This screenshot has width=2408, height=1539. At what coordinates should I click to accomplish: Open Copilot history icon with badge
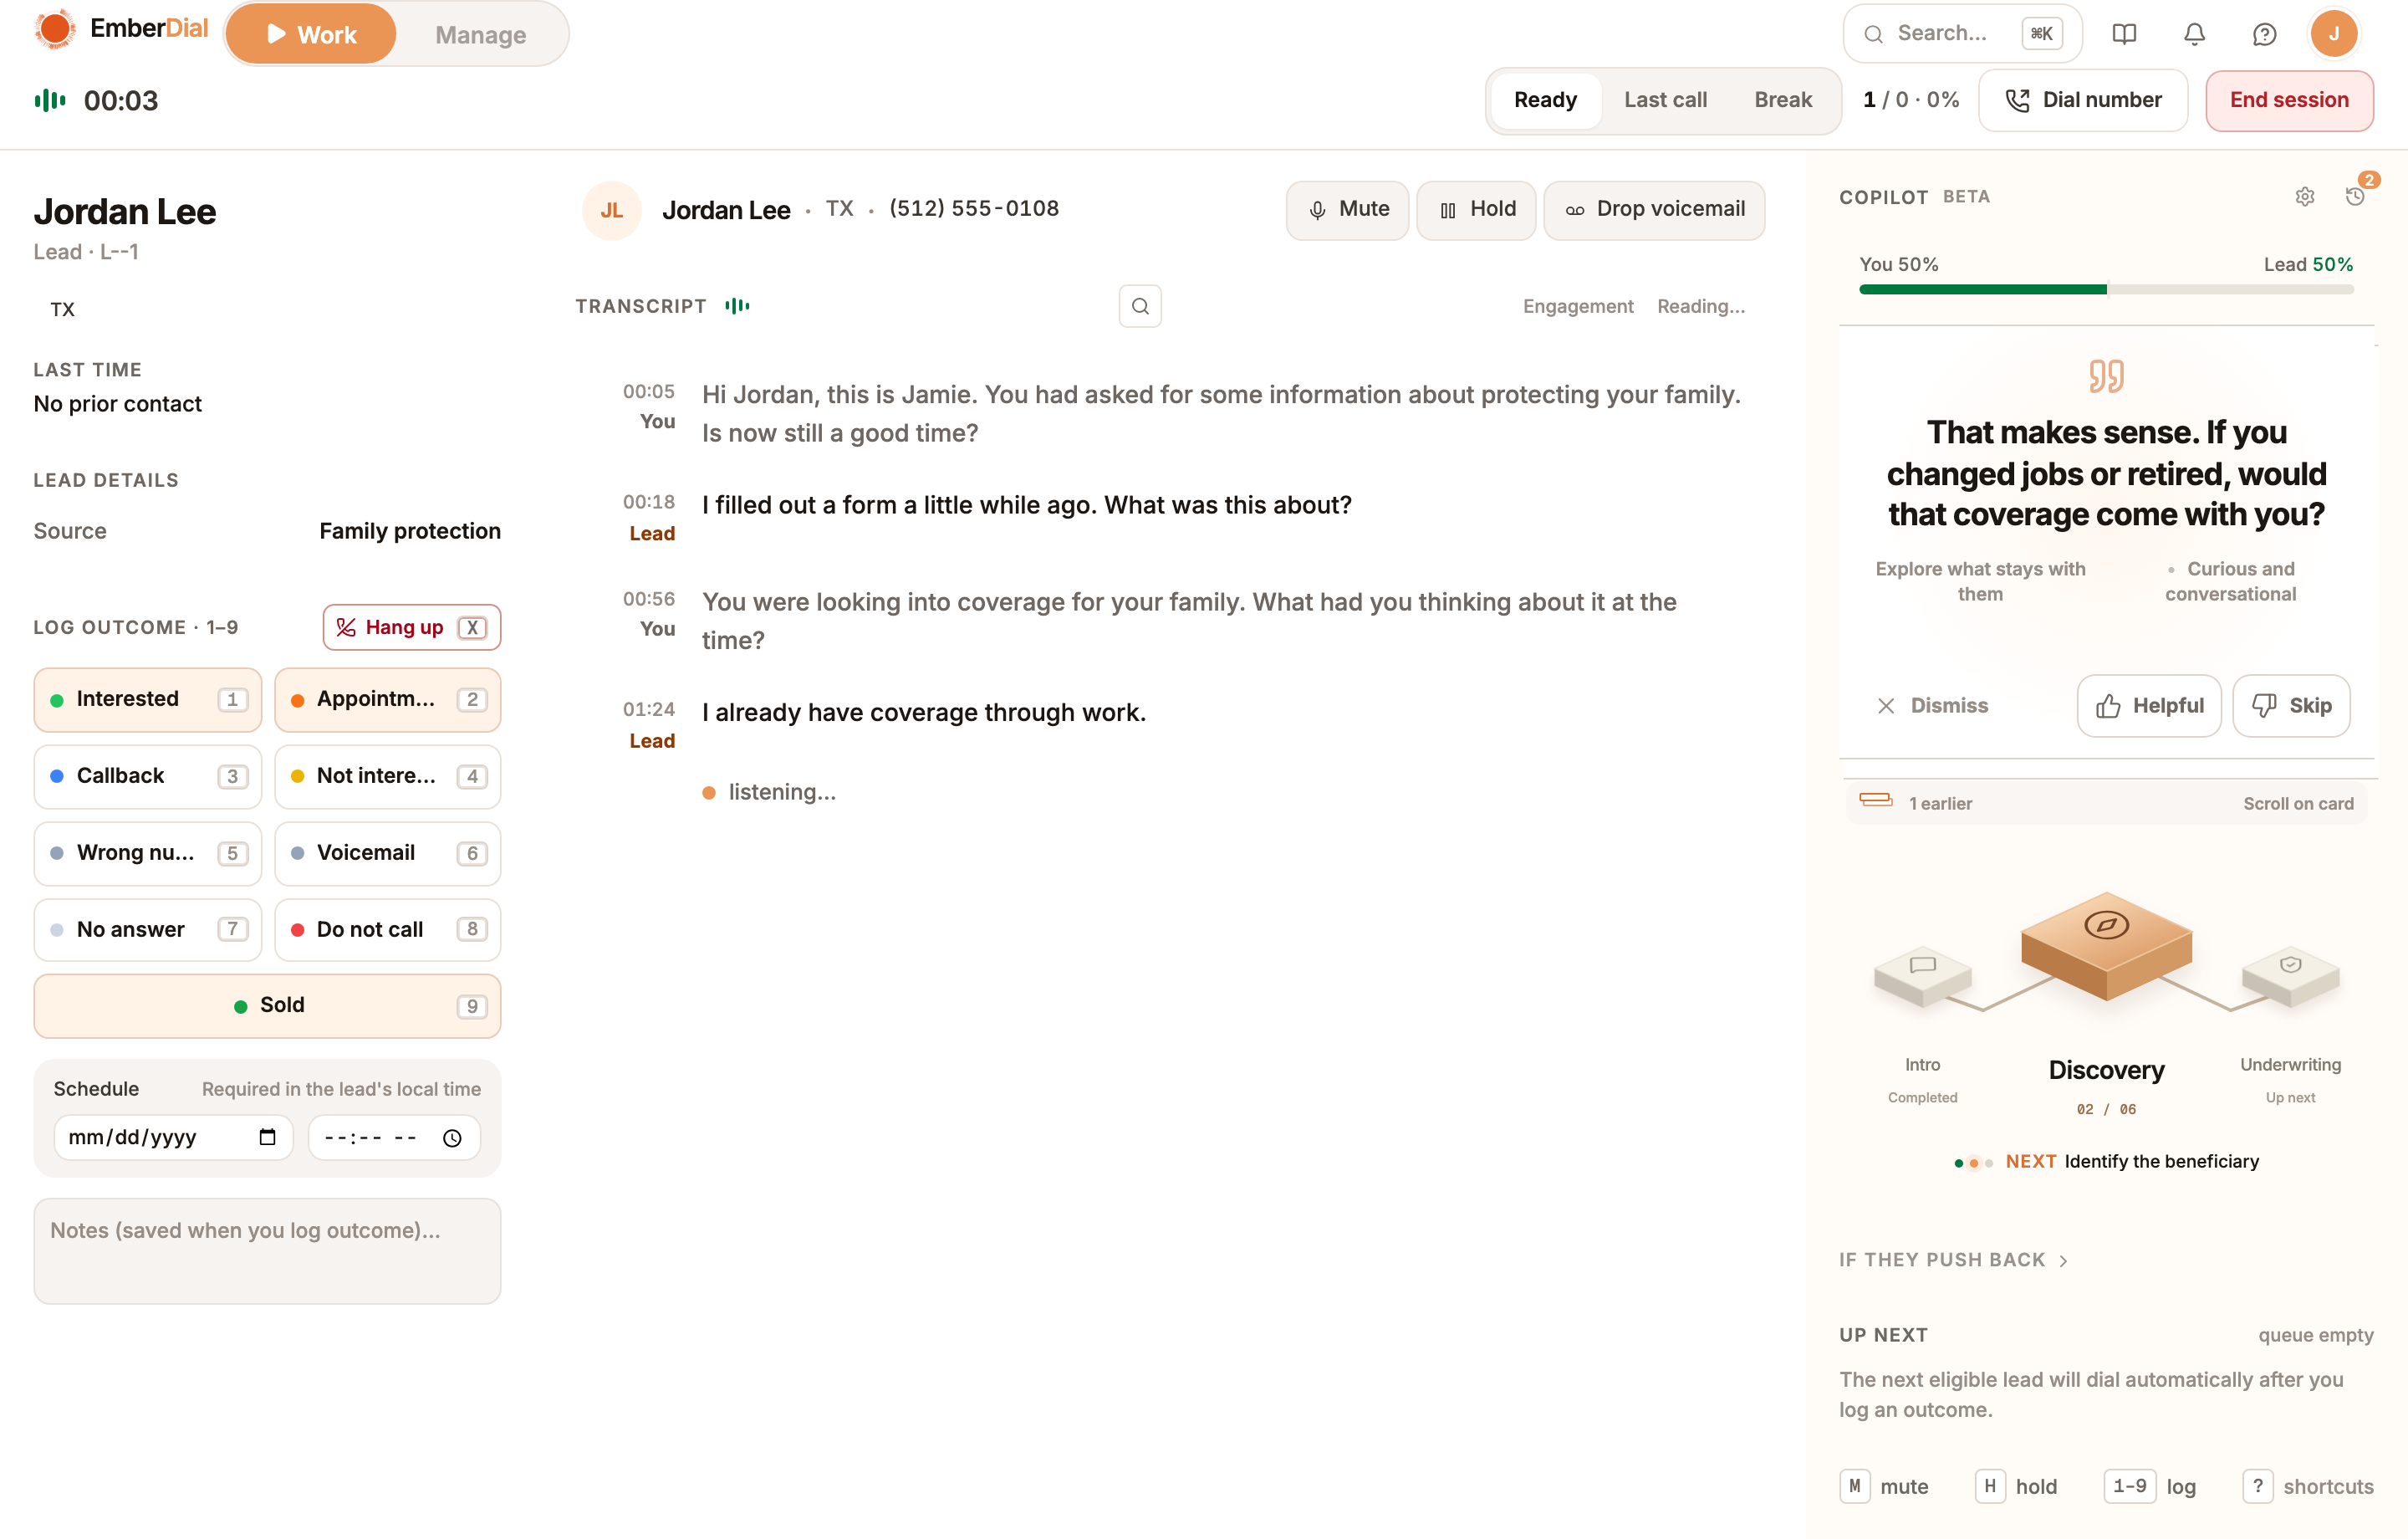coord(2355,196)
